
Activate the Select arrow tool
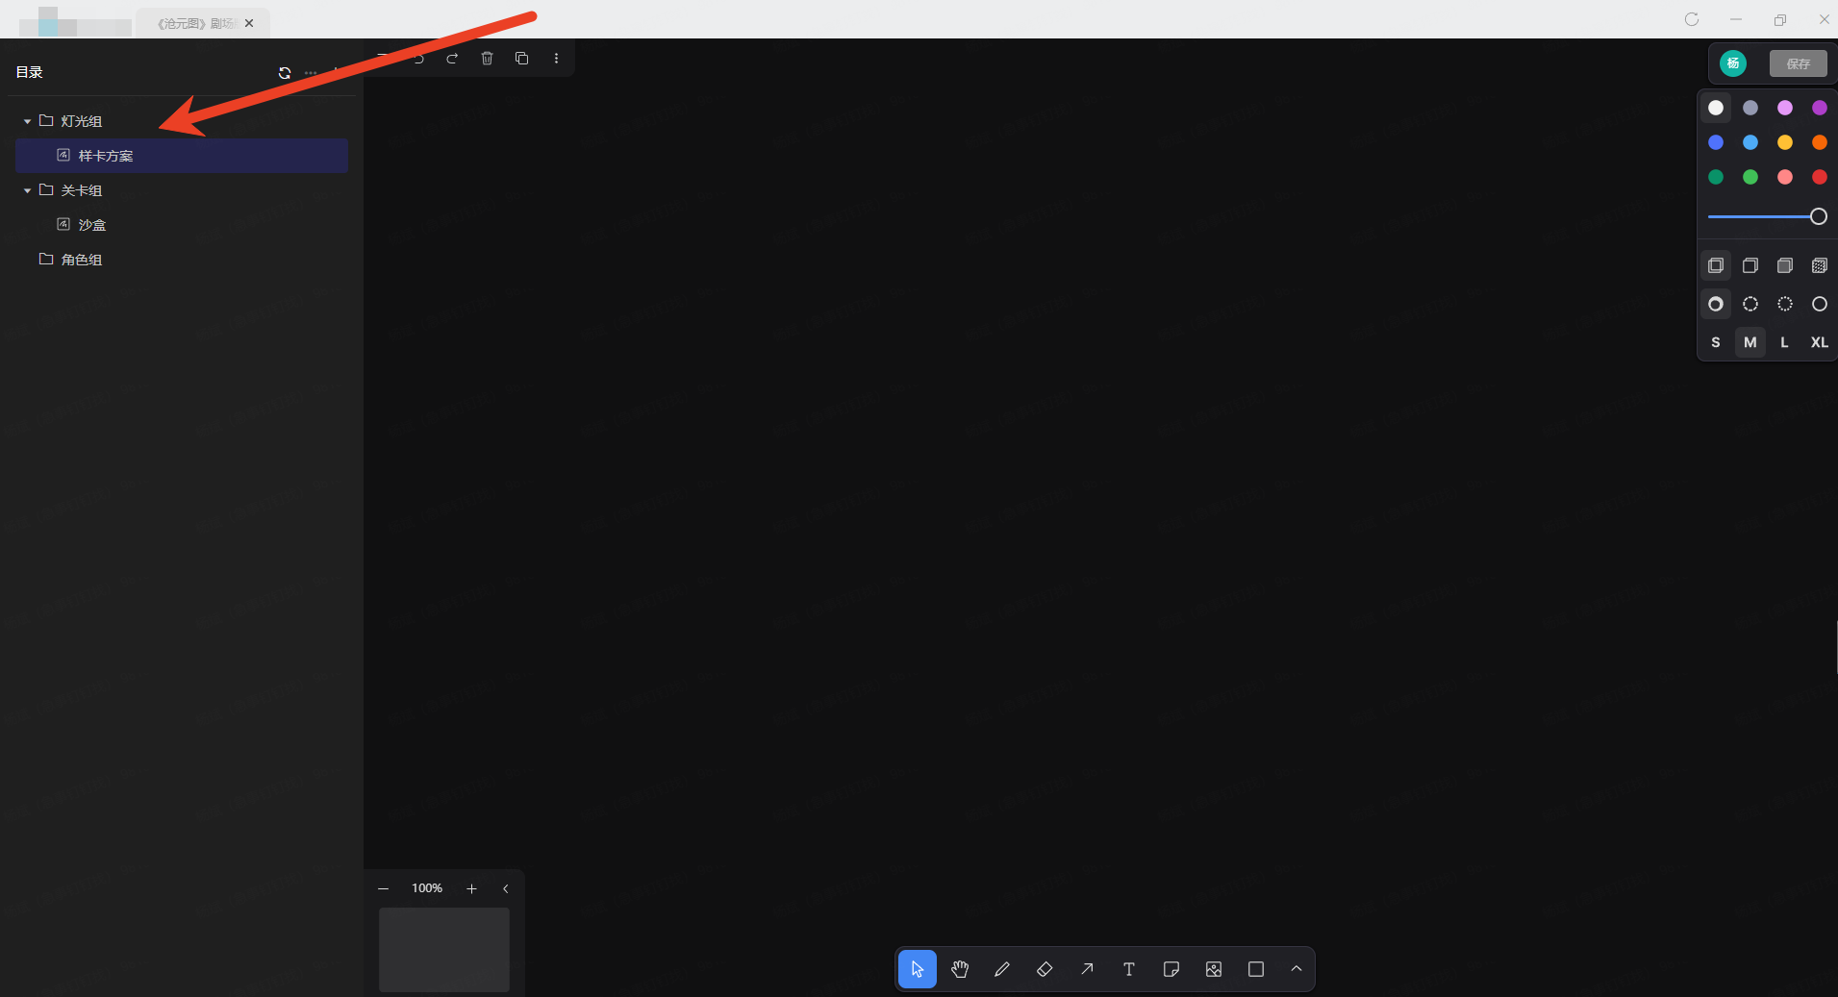point(918,969)
